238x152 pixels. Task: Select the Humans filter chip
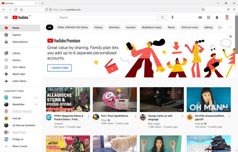click(130, 28)
